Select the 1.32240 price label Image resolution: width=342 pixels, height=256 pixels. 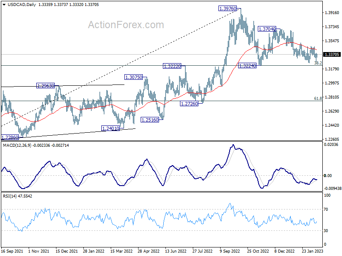coord(247,66)
